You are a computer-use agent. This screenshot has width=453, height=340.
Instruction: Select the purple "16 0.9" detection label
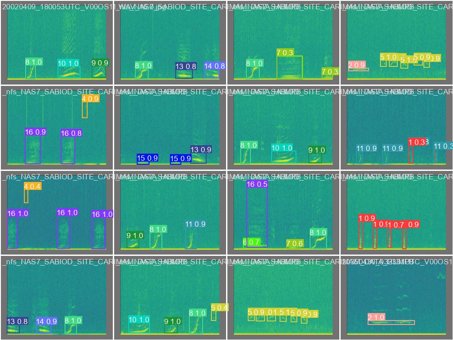click(35, 132)
